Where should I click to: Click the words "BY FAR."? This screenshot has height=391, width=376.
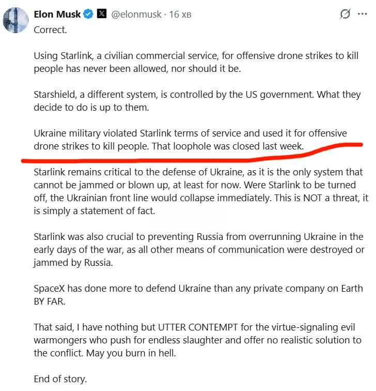point(50,302)
